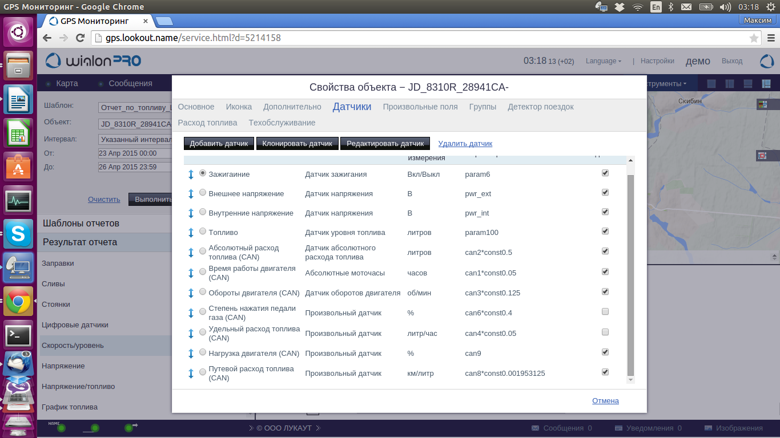780x438 pixels.
Task: Bookmark the page with the star icon
Action: click(x=754, y=38)
